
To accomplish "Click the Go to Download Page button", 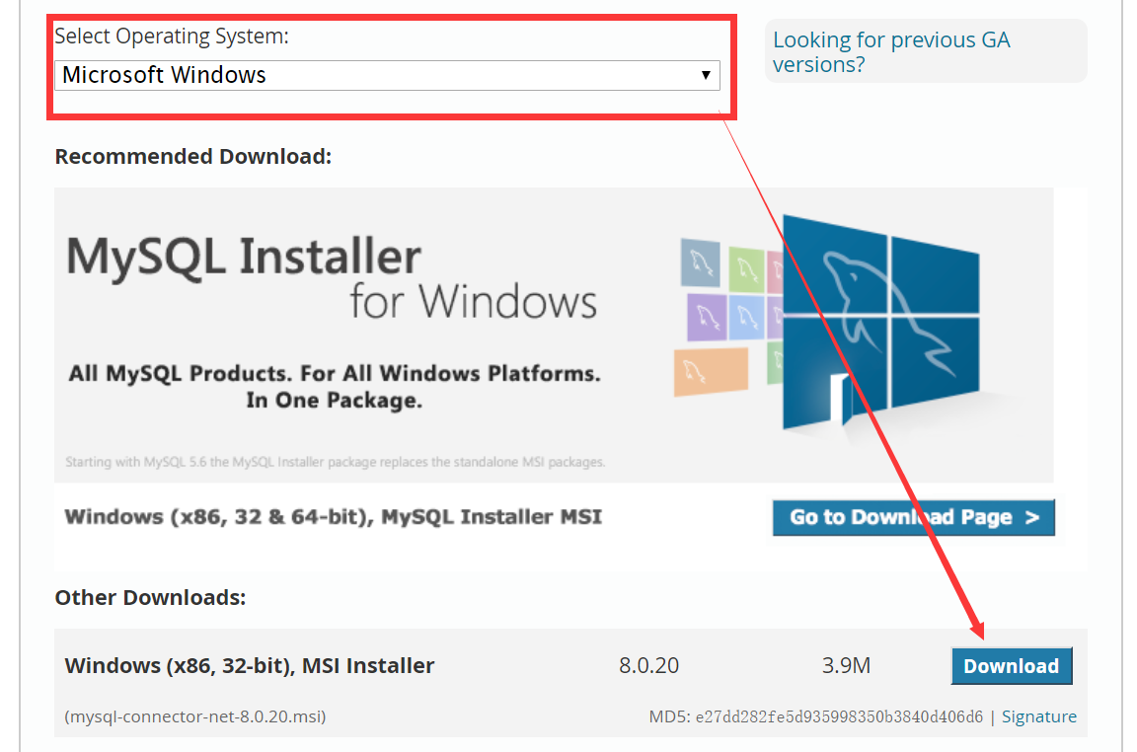I will point(914,517).
